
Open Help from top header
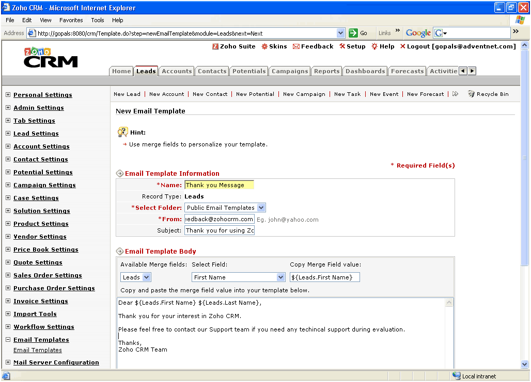pyautogui.click(x=383, y=46)
